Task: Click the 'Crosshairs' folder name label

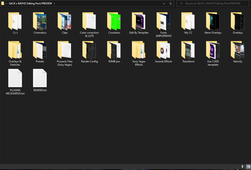Action: pyautogui.click(x=114, y=33)
